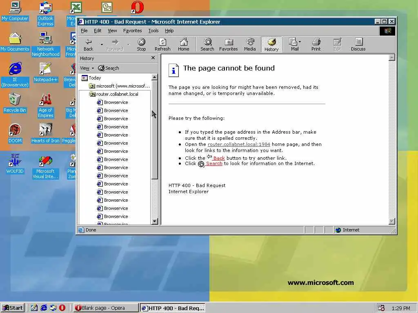Click the Back link in error page
The width and height of the screenshot is (418, 313).
tap(219, 158)
